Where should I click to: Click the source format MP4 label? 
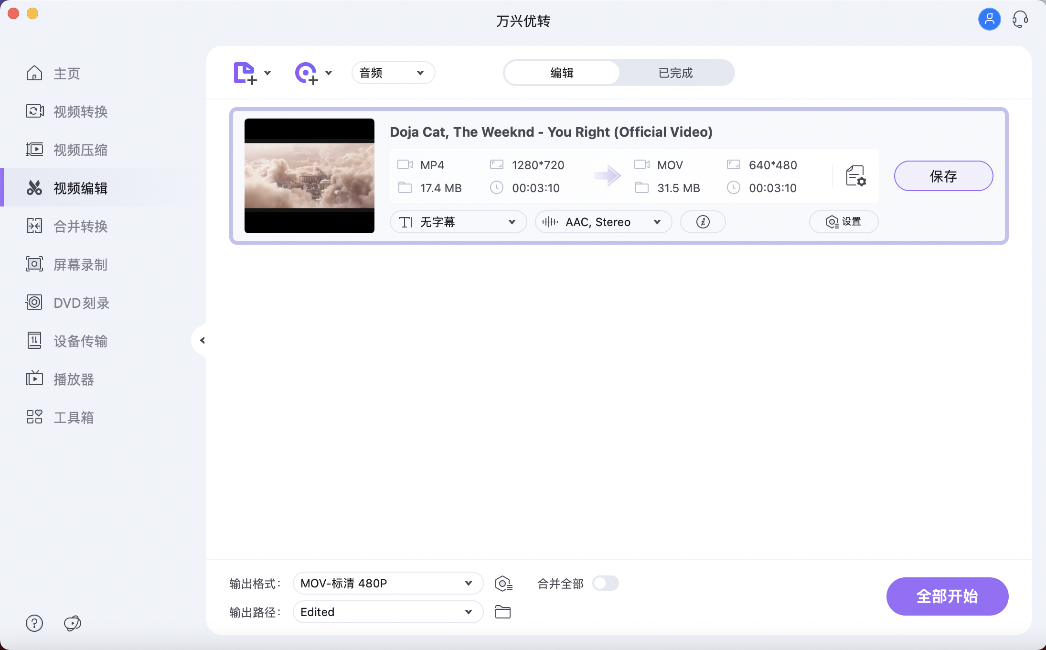tap(432, 165)
